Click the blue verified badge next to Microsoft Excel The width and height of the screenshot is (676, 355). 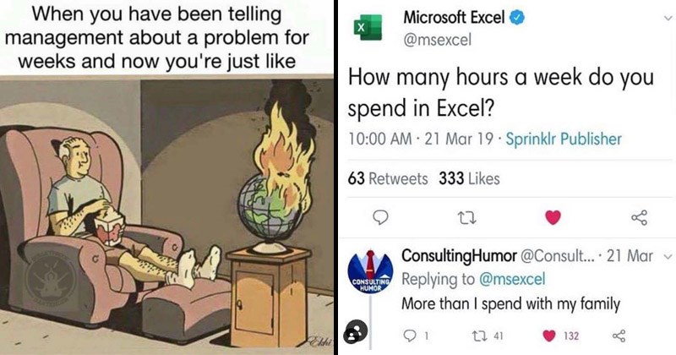[x=517, y=18]
